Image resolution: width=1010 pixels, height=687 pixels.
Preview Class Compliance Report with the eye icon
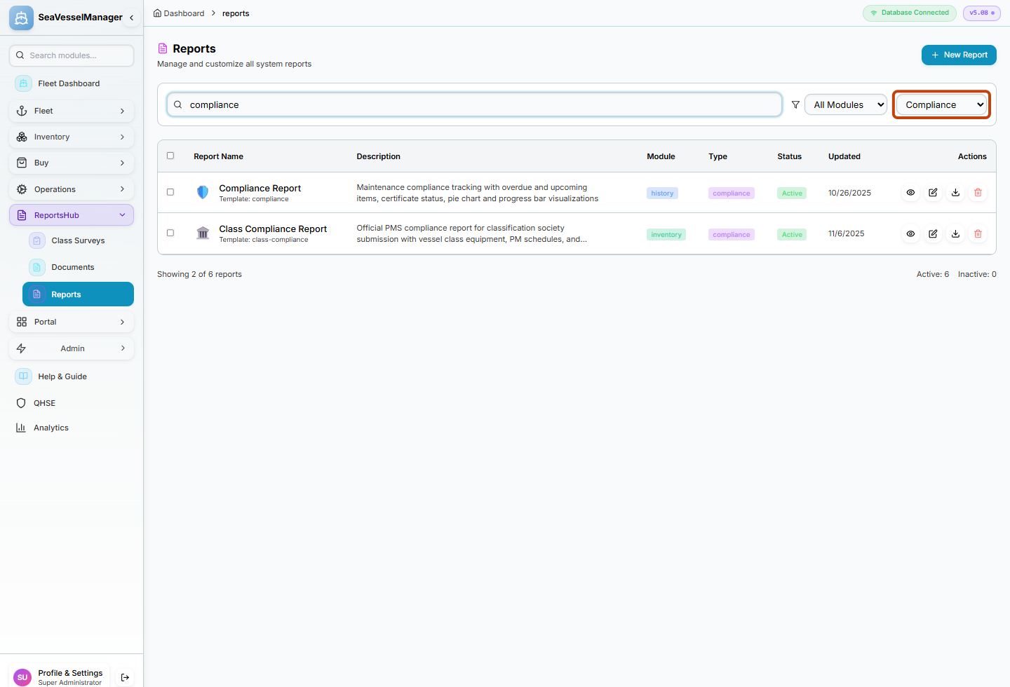click(910, 234)
